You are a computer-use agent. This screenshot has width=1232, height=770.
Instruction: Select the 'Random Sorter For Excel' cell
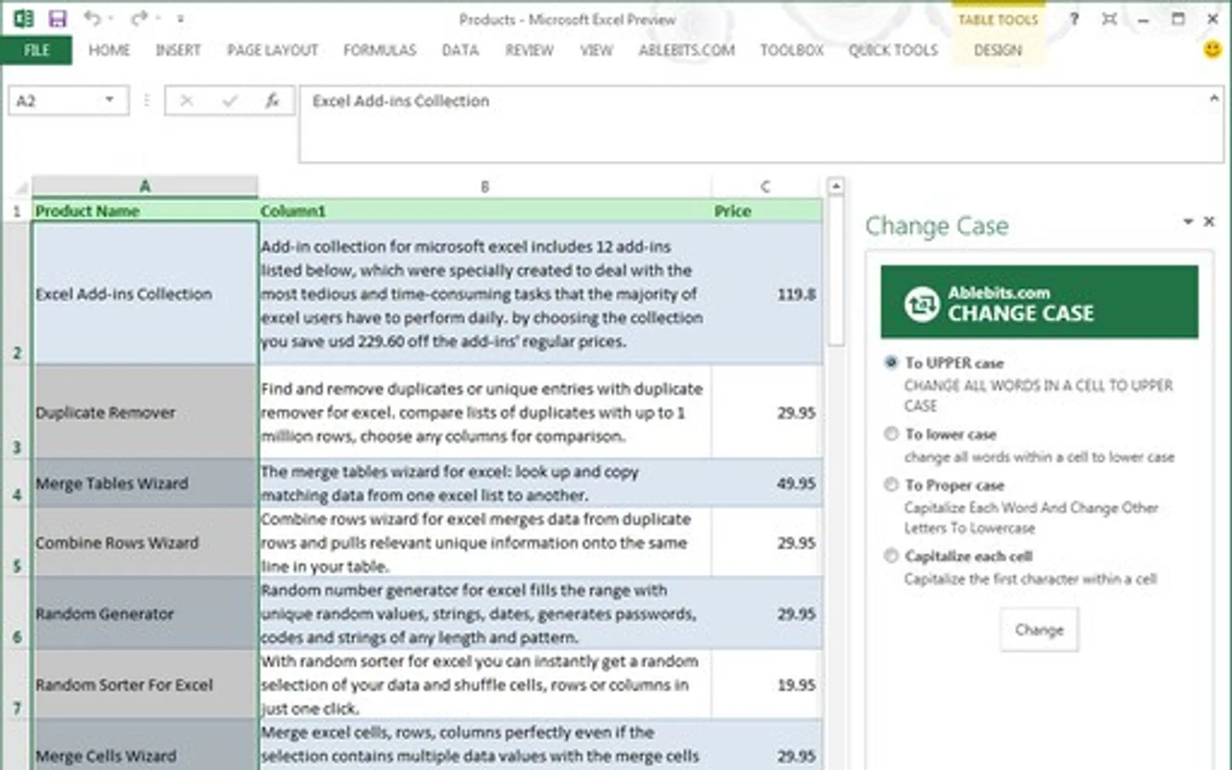point(145,684)
